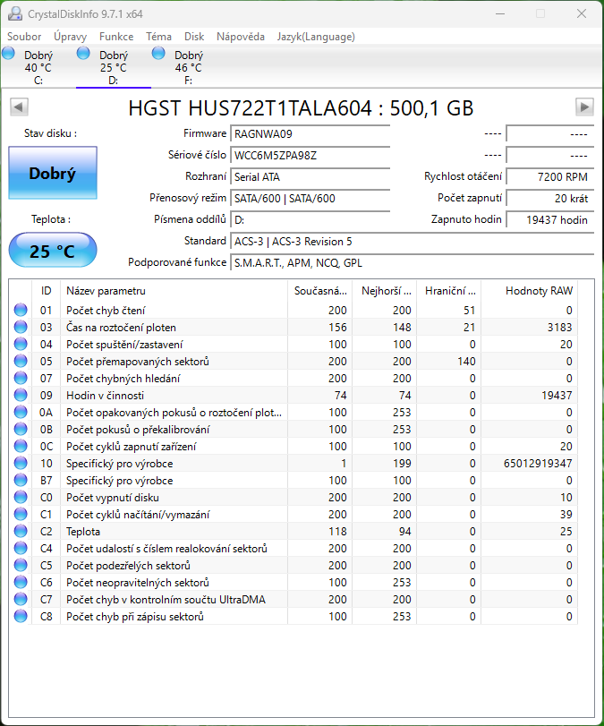This screenshot has width=604, height=726.
Task: Click status icon for Počet chyb čtení
Action: [21, 310]
